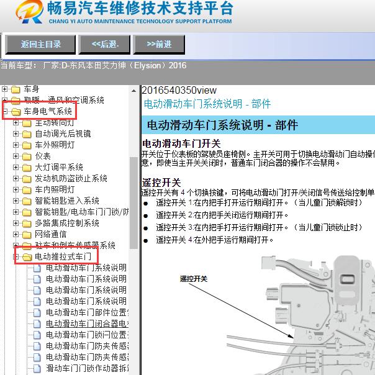
Task: Open the 电动滑动车门部件位置 document
Action: [88, 312]
